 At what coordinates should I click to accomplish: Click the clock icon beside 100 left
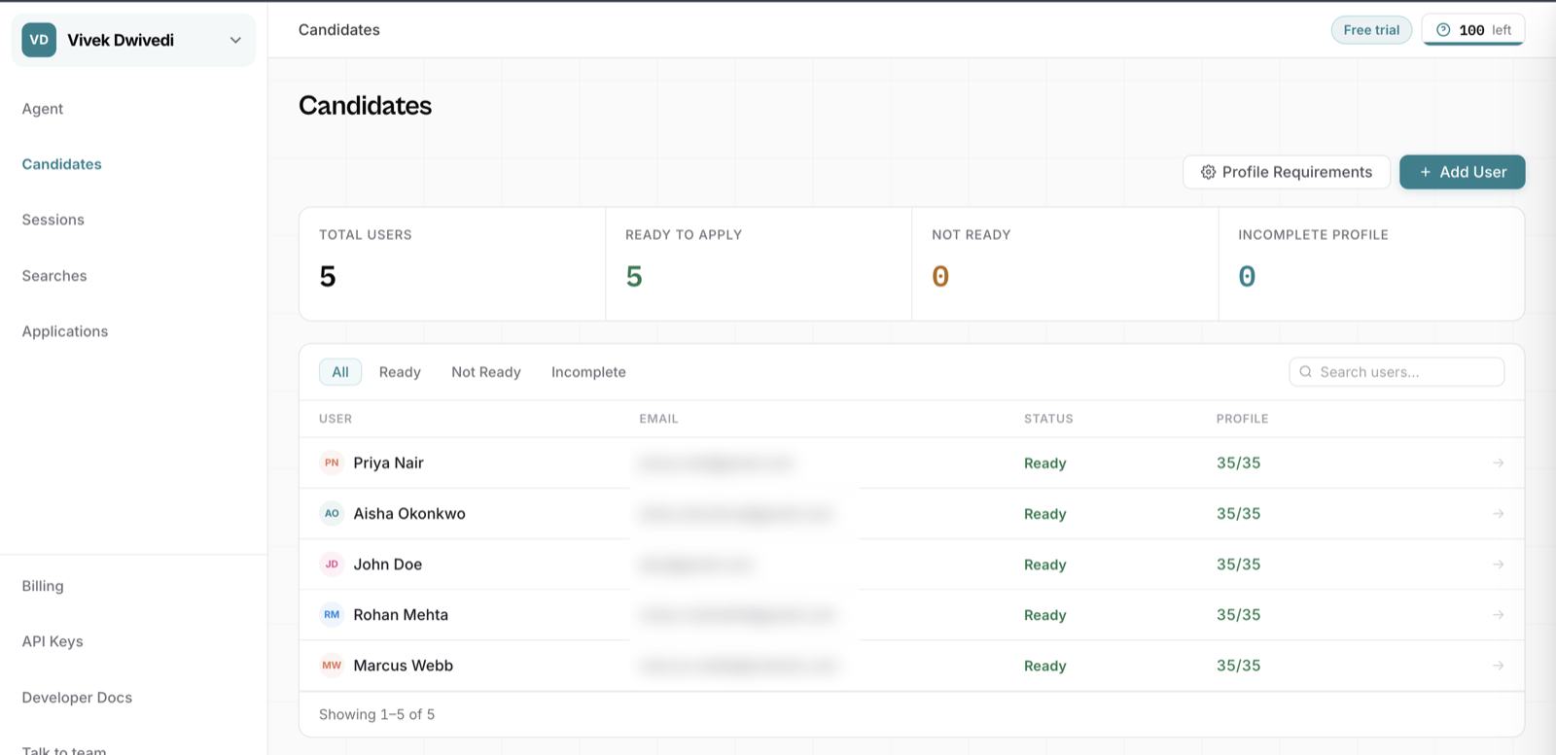(1443, 30)
